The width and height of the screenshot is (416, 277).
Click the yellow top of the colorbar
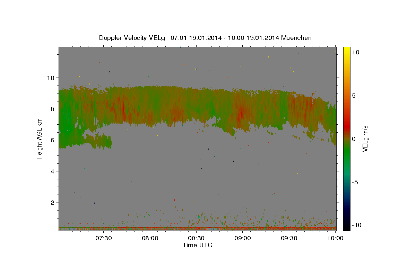coord(346,50)
